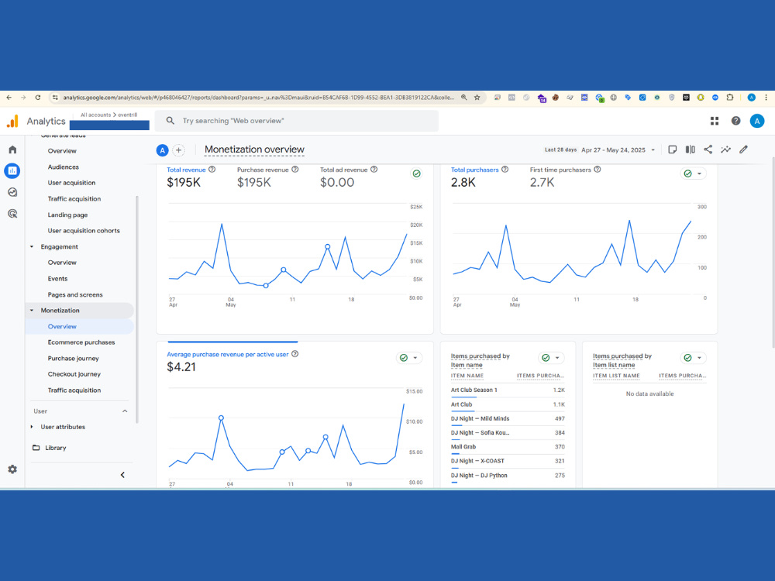Image resolution: width=775 pixels, height=581 pixels.
Task: Open Landing page report
Action: tap(67, 215)
